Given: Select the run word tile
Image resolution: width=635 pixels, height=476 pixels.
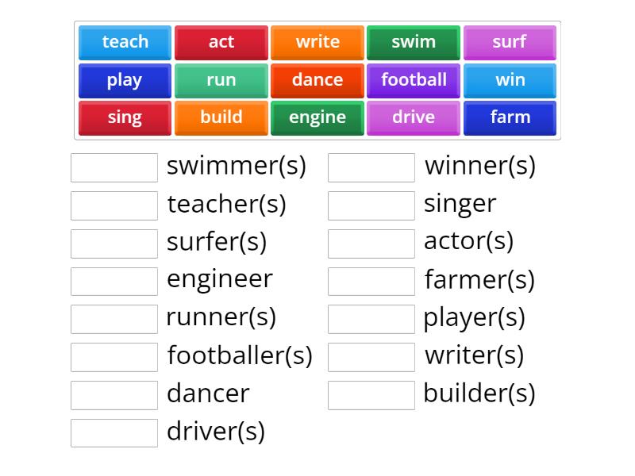Looking at the screenshot, I should tap(221, 79).
